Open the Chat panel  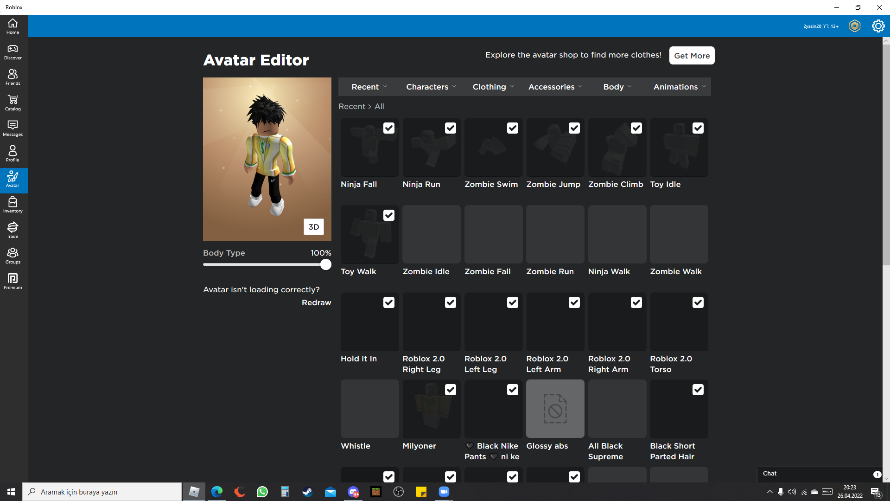tap(820, 474)
